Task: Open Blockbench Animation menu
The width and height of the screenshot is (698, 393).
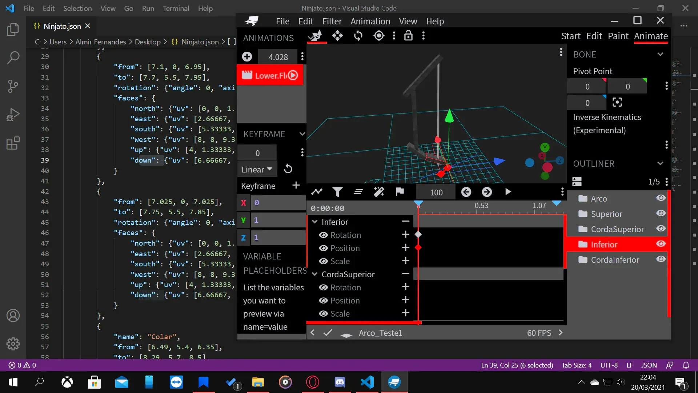Action: (370, 21)
